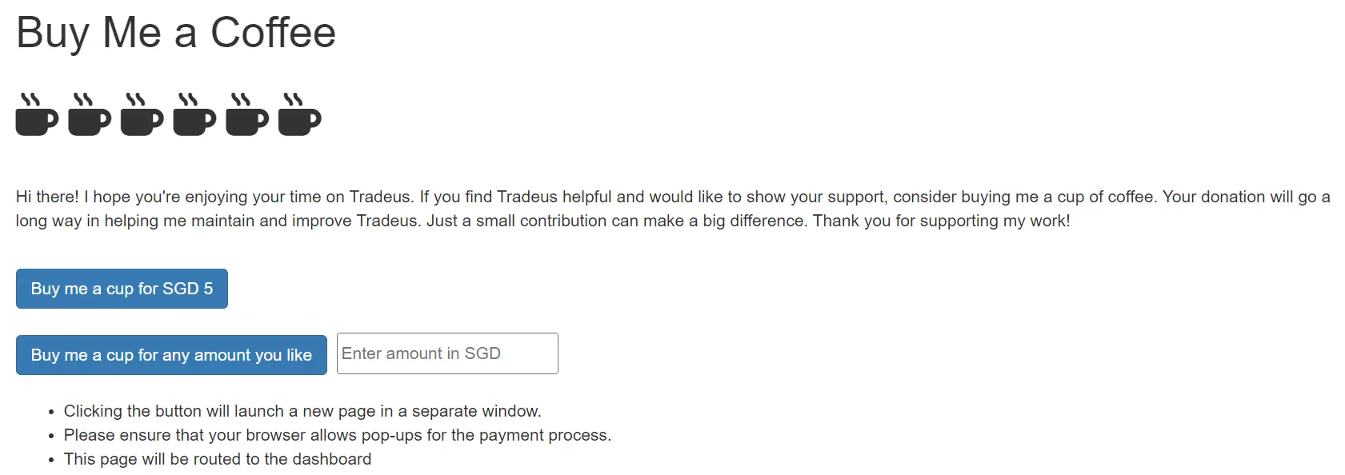Click the third coffee cup icon

click(142, 114)
